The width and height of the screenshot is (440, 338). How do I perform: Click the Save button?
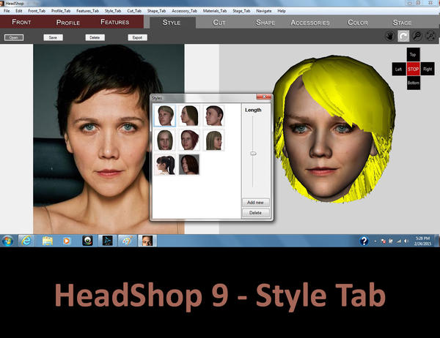point(53,37)
